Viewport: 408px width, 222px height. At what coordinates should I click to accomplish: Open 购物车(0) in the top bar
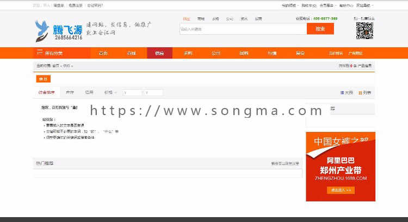309,5
